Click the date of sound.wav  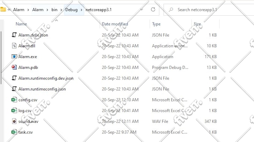point(120,121)
